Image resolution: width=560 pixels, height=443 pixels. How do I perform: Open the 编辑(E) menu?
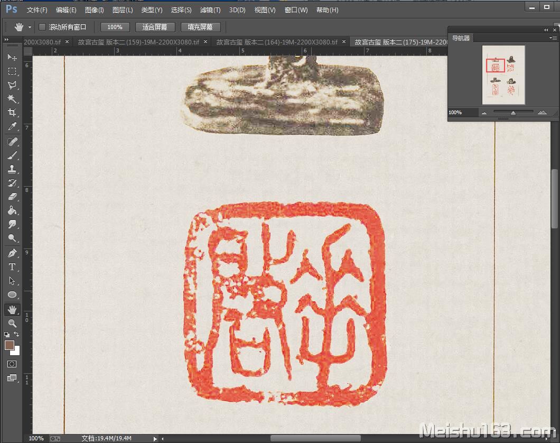(66, 10)
